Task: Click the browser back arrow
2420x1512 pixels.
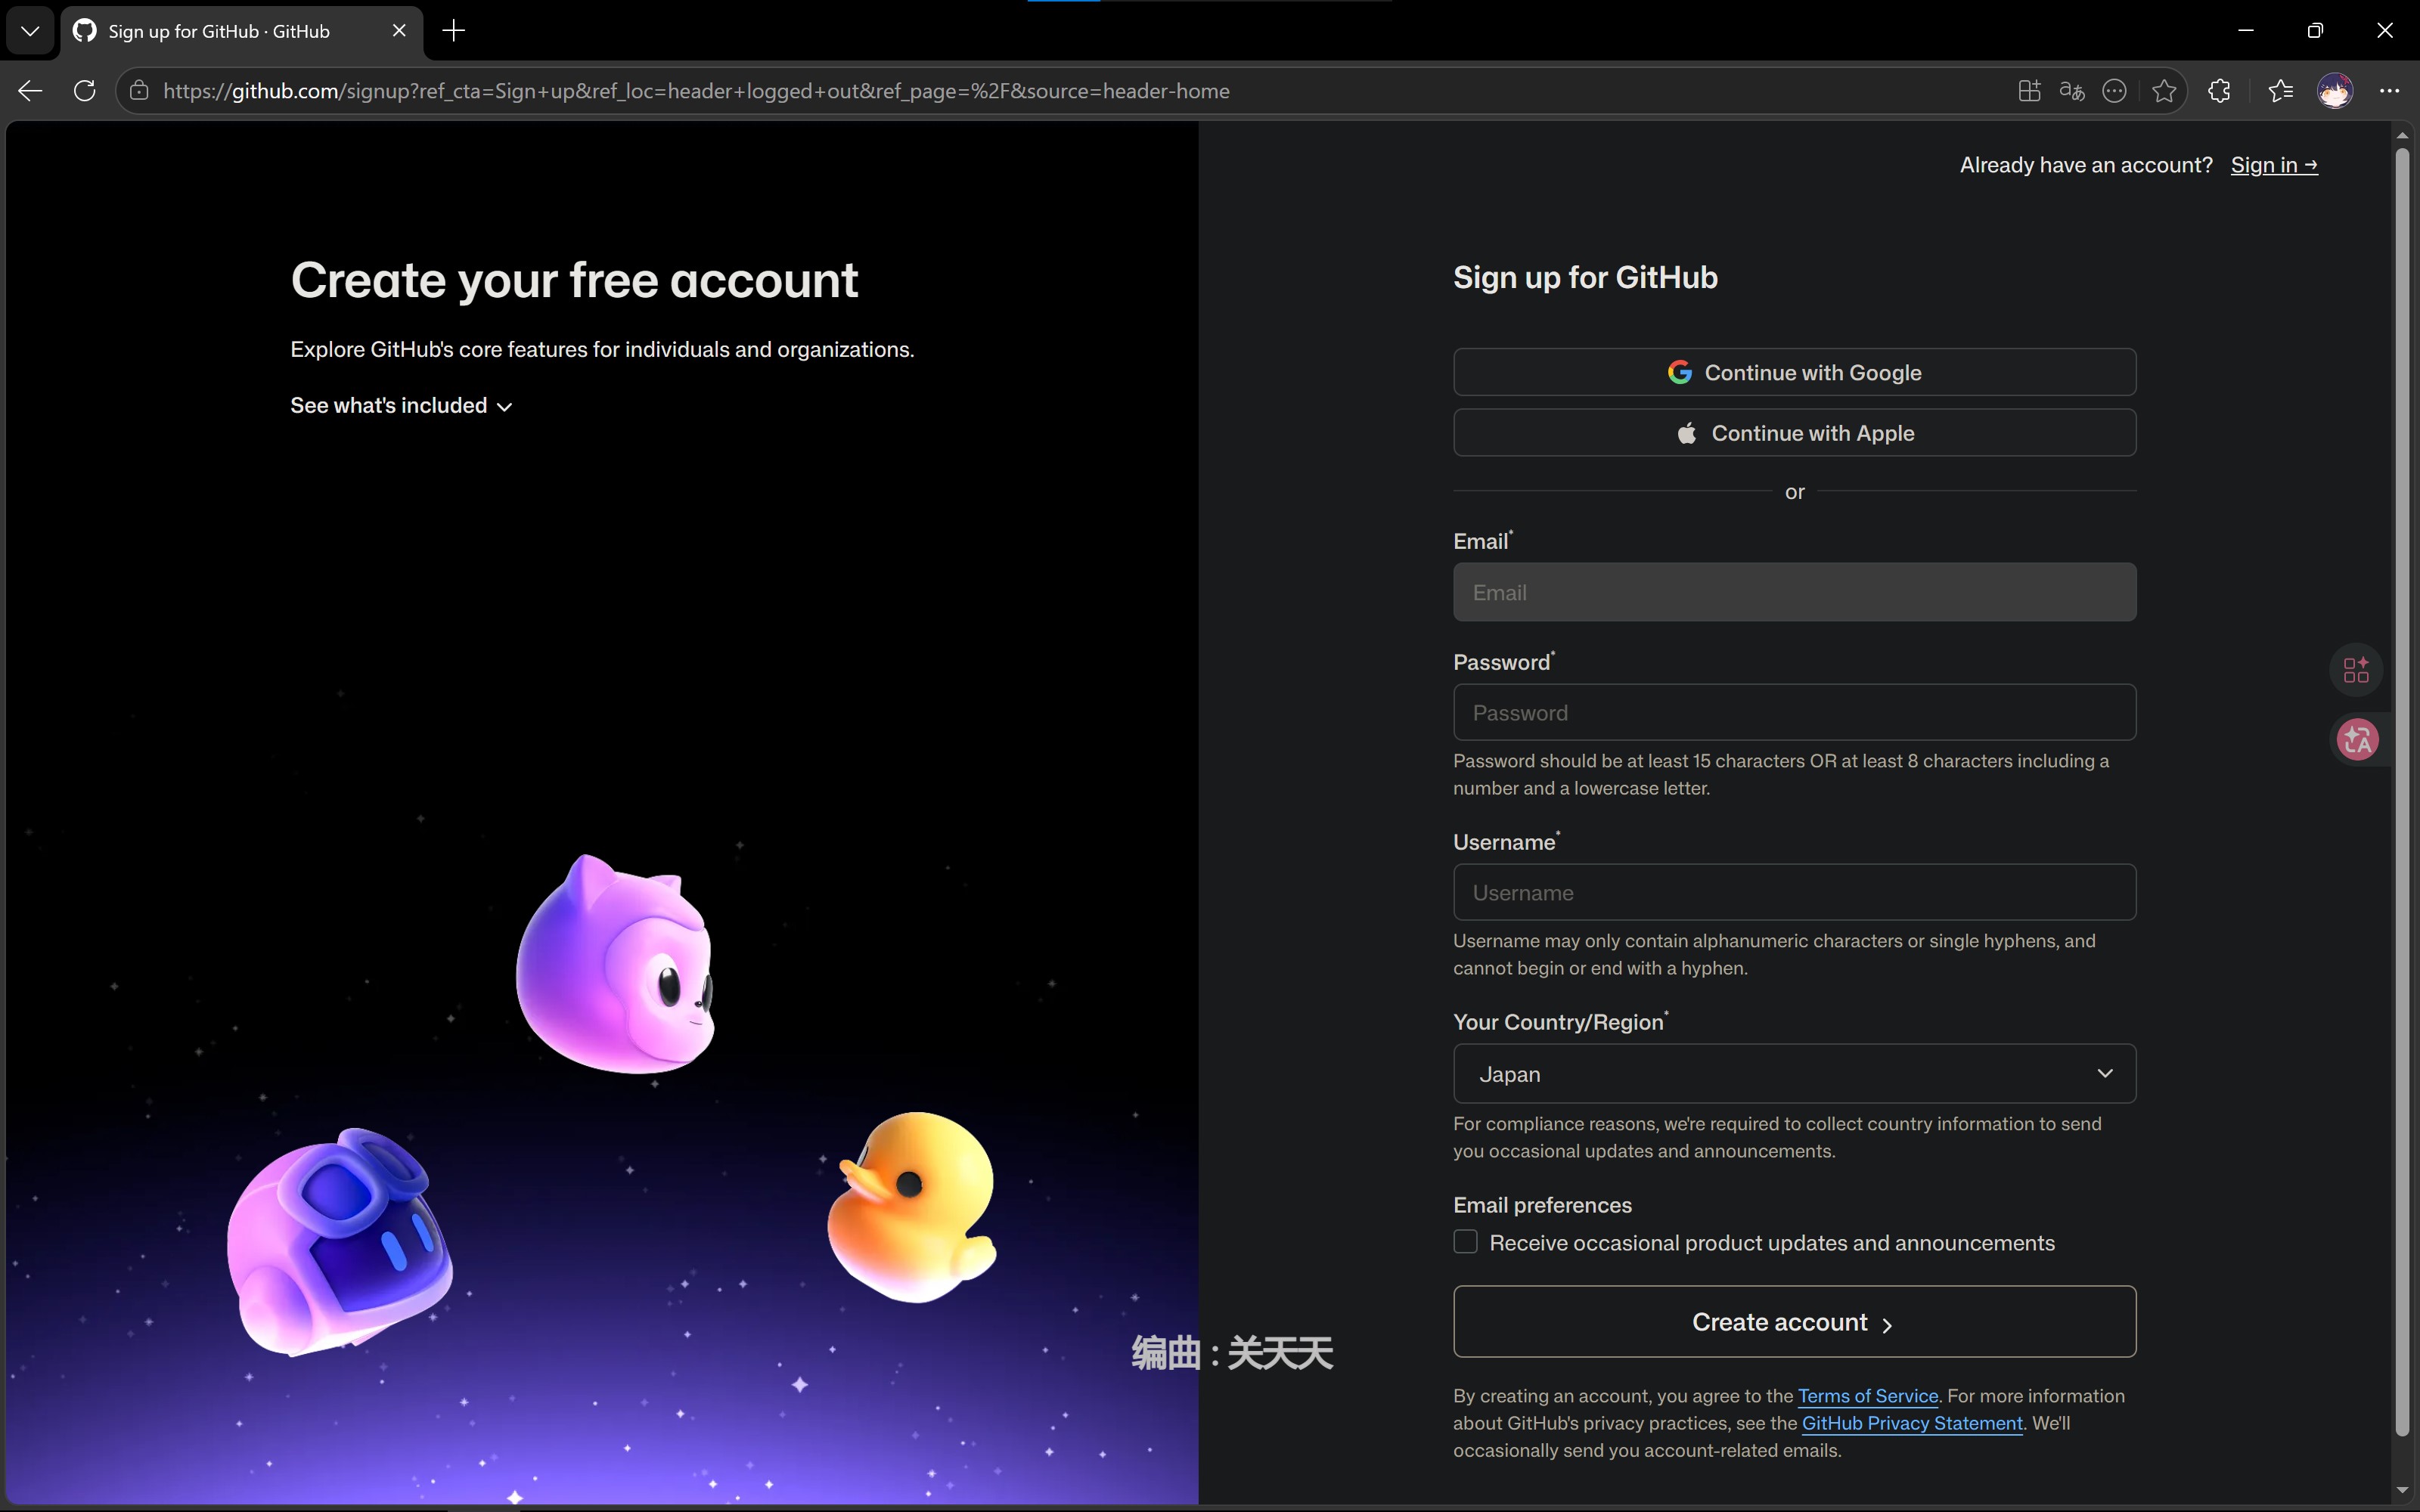Action: [30, 91]
